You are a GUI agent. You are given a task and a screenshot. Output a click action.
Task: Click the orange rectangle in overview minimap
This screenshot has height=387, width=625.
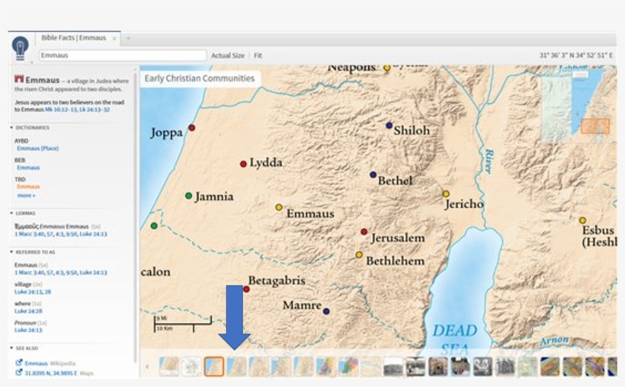tap(595, 126)
